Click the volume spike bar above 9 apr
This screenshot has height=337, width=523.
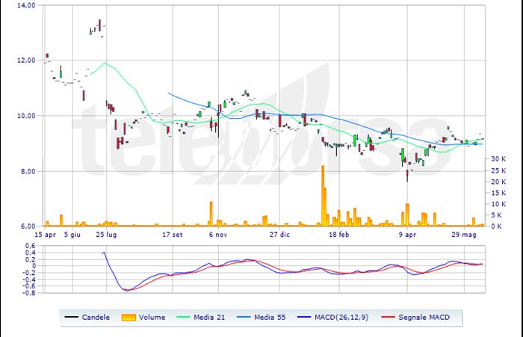407,214
